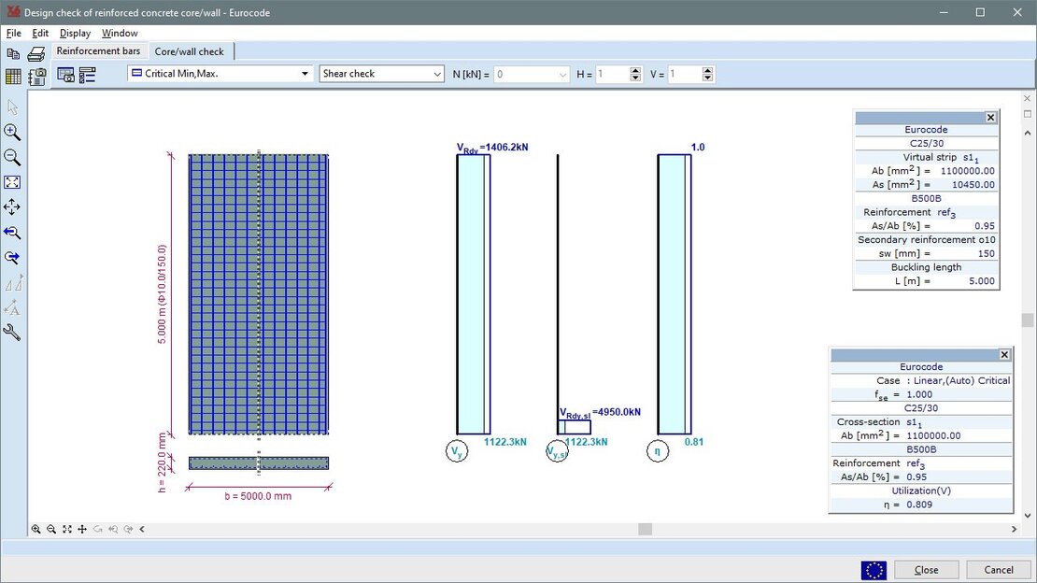Open the table grid icon
This screenshot has height=583, width=1037.
tap(13, 76)
